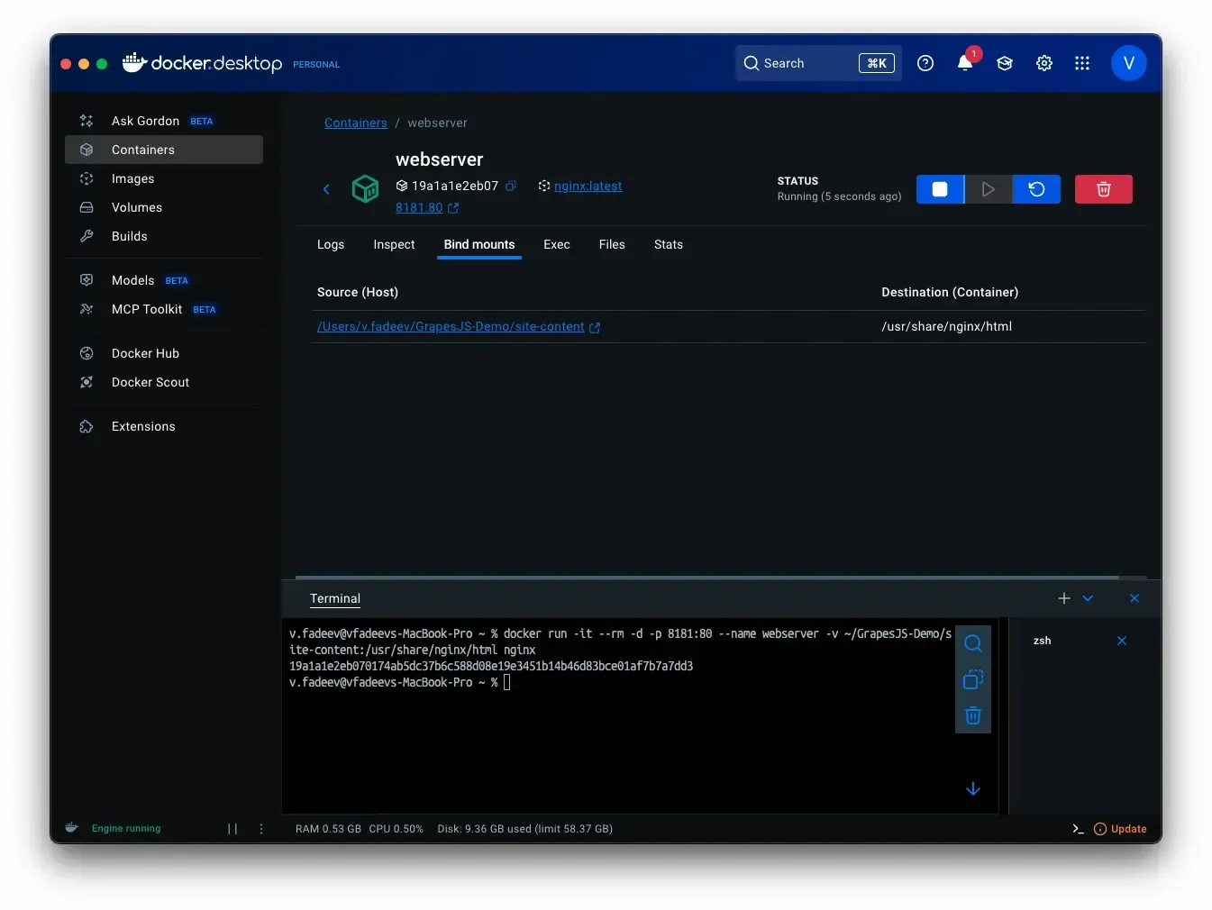Expand the terminal session dropdown chevron
The image size is (1212, 910).
(x=1088, y=598)
